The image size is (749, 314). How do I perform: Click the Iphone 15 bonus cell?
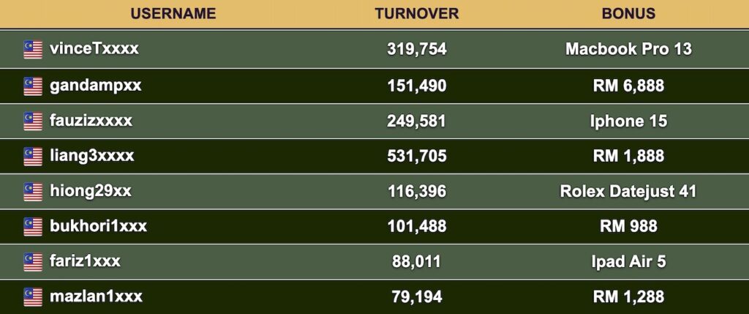click(x=628, y=121)
